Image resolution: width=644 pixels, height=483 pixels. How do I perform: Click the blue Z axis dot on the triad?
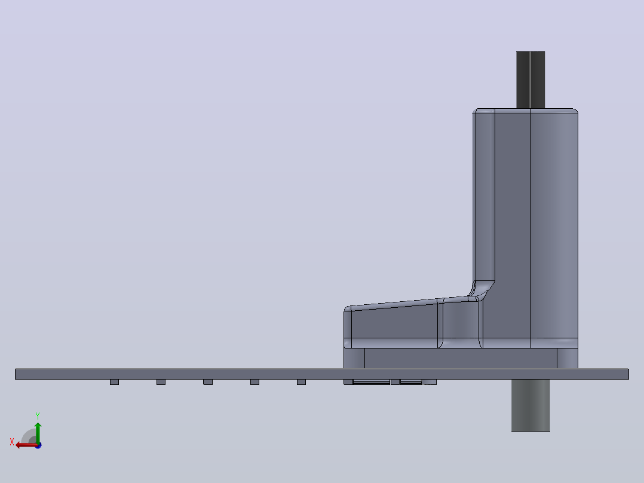pos(38,445)
